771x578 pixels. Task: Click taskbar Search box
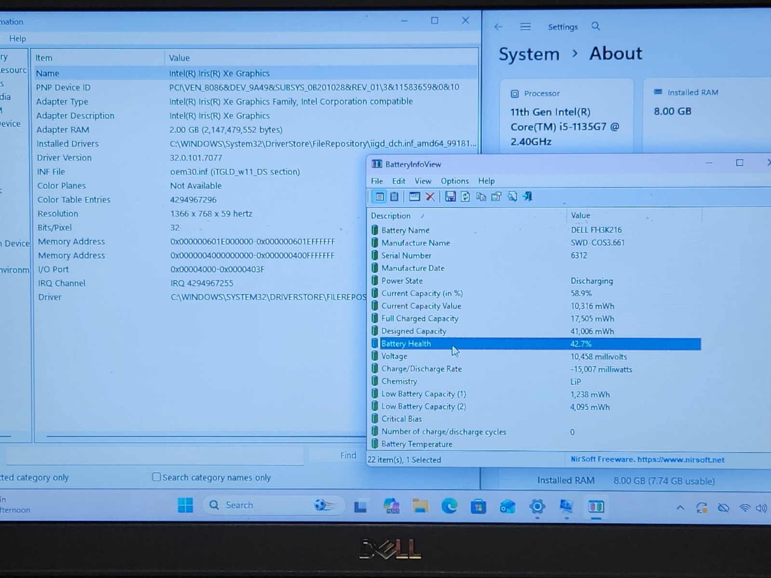[x=274, y=505]
